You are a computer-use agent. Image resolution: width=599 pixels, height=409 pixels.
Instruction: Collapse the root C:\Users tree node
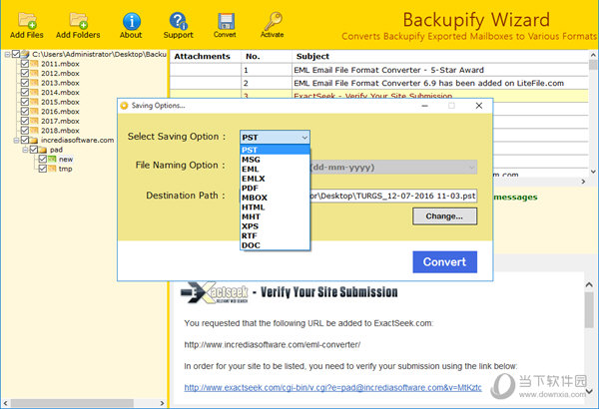click(7, 55)
